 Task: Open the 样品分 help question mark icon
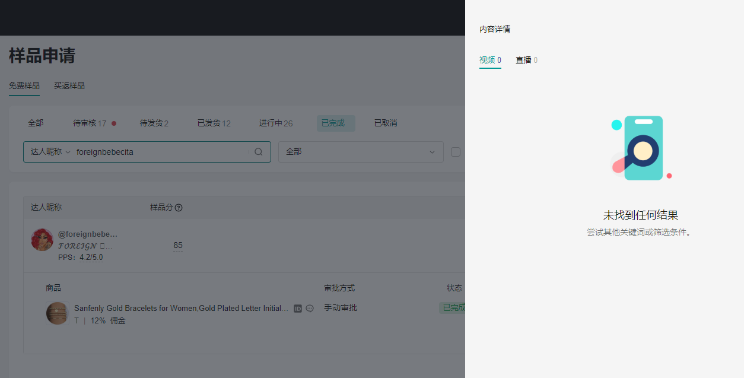[180, 207]
